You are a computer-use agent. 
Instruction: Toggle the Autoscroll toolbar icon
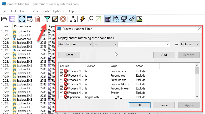click(x=30, y=19)
